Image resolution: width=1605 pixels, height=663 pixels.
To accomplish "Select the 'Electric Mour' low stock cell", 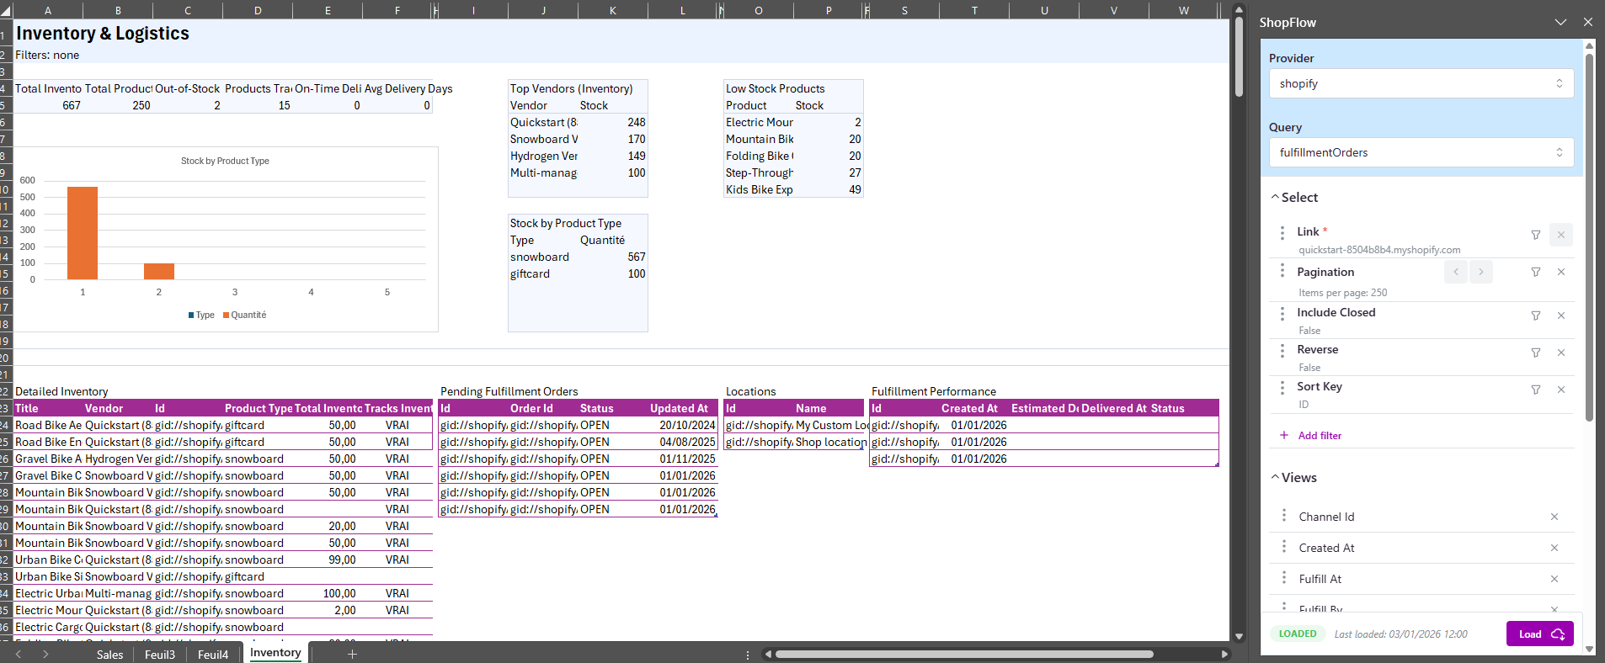I will click(760, 122).
